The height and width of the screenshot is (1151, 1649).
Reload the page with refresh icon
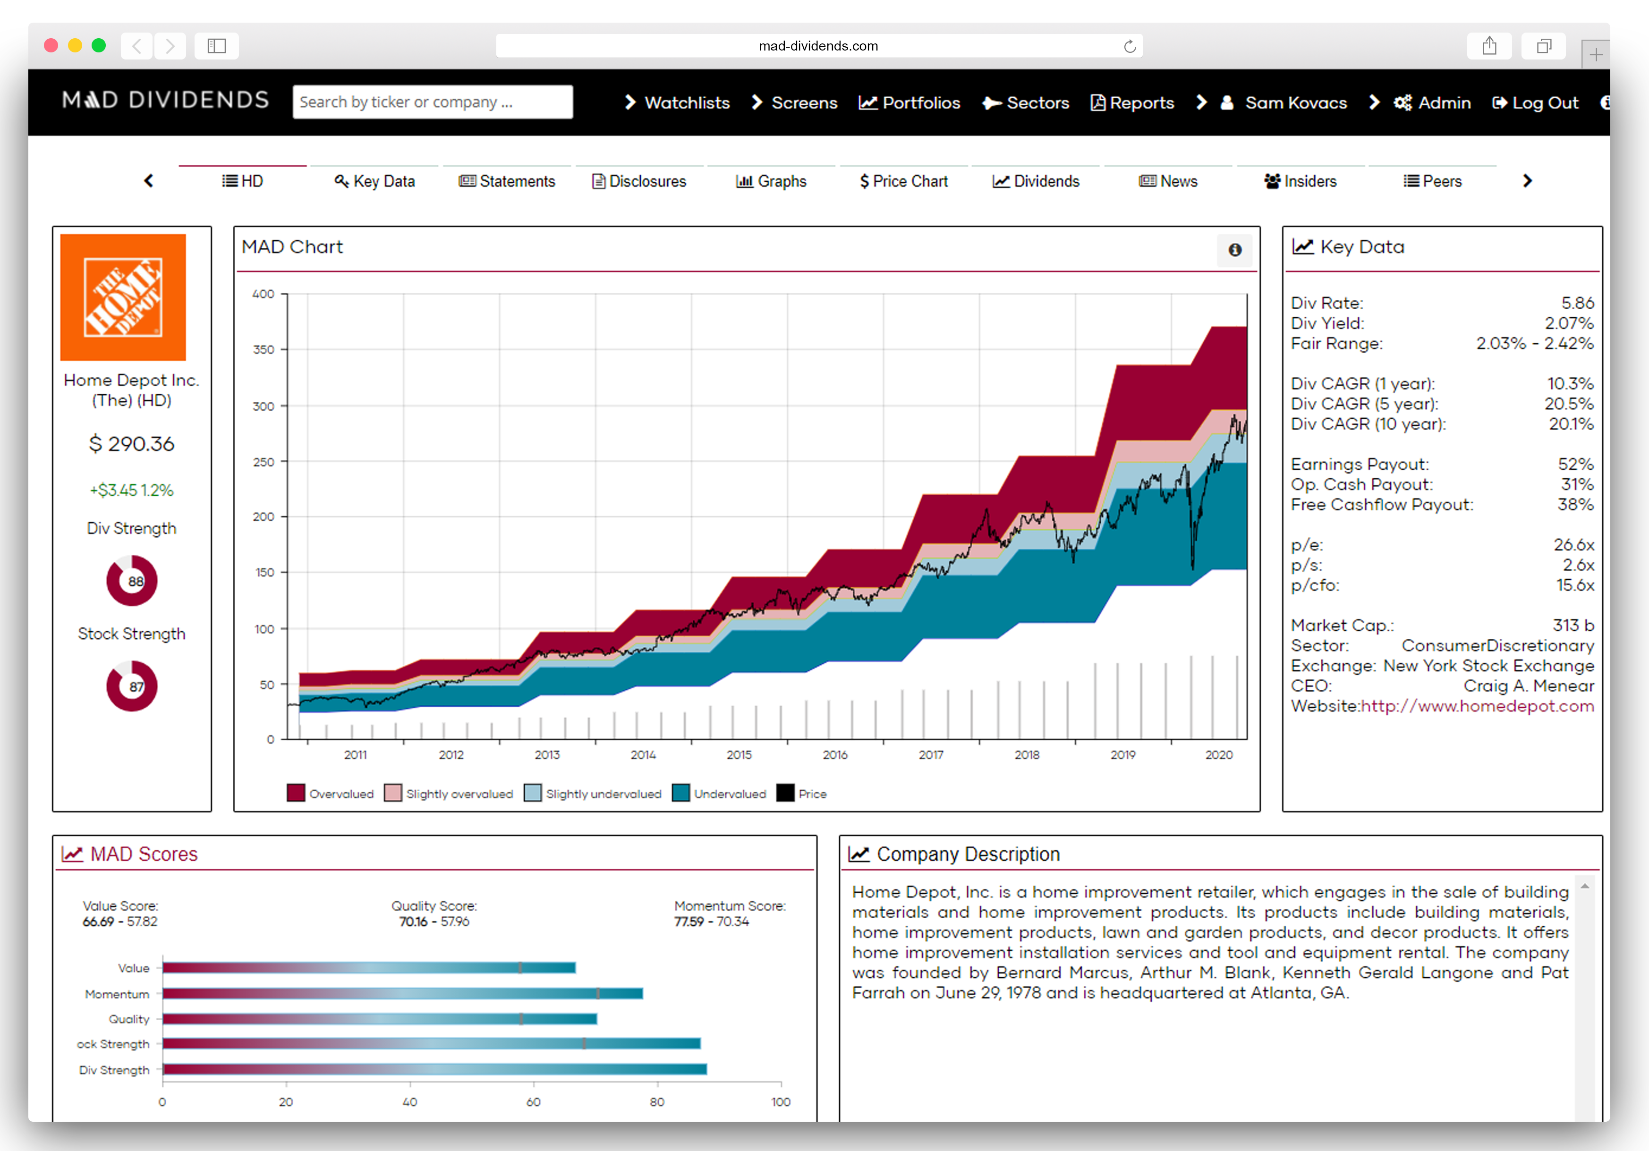pos(1130,46)
